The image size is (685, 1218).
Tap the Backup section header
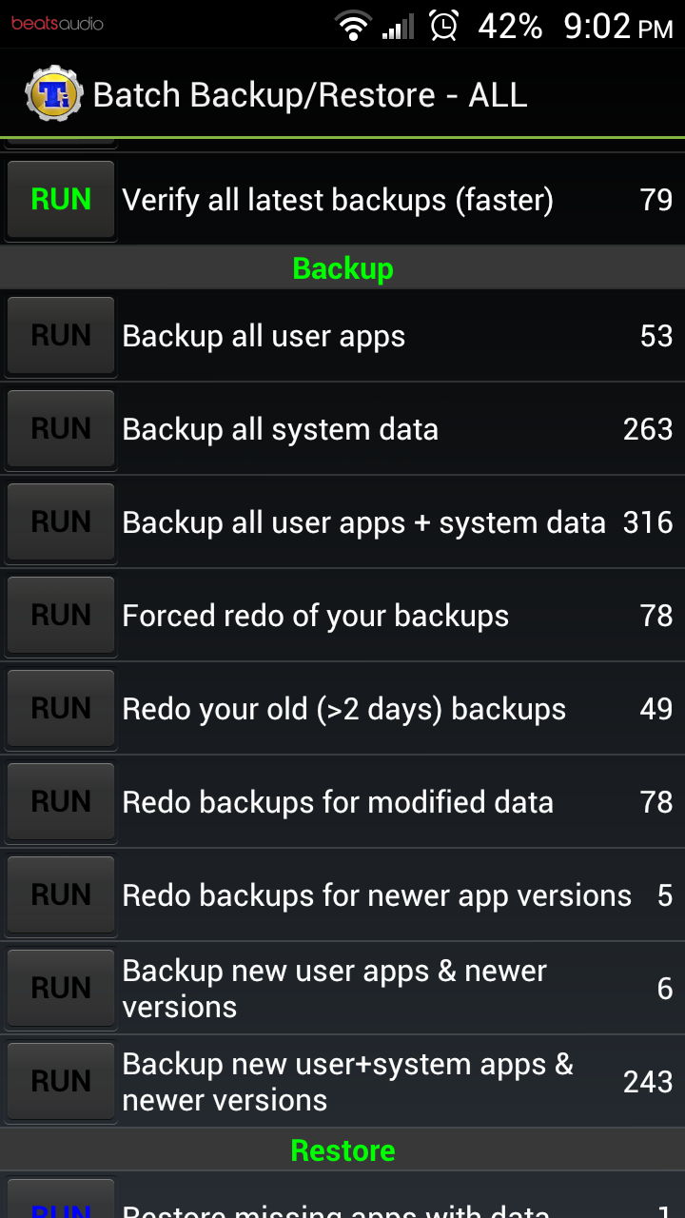point(342,268)
